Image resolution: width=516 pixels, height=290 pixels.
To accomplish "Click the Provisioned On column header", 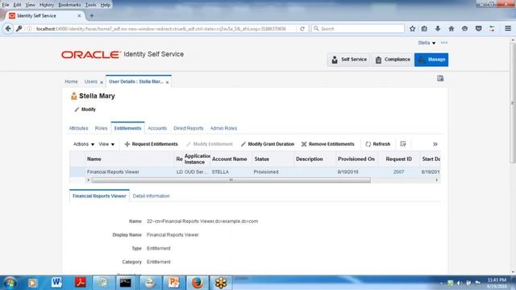I will coord(356,159).
